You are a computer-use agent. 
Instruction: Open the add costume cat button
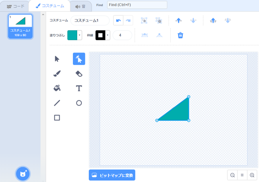click(x=23, y=174)
